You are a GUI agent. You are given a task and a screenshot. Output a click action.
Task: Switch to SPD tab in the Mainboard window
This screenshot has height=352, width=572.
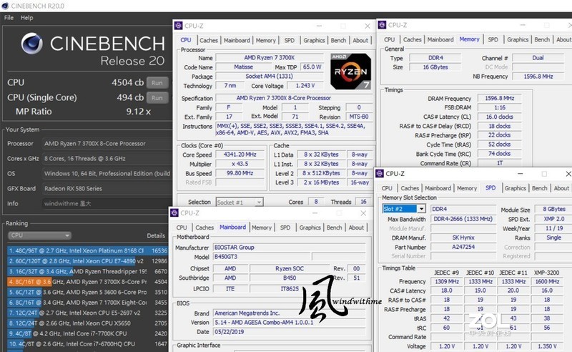click(285, 228)
